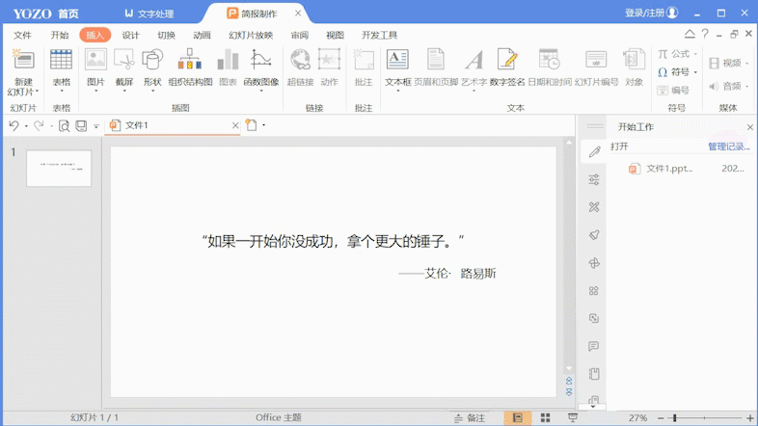
Task: Click the Undo arrow in quick toolbar
Action: (x=14, y=125)
